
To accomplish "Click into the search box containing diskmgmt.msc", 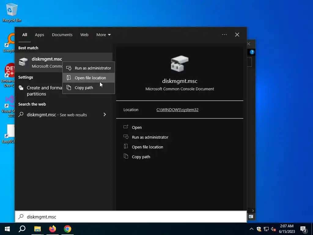I will click(x=131, y=217).
